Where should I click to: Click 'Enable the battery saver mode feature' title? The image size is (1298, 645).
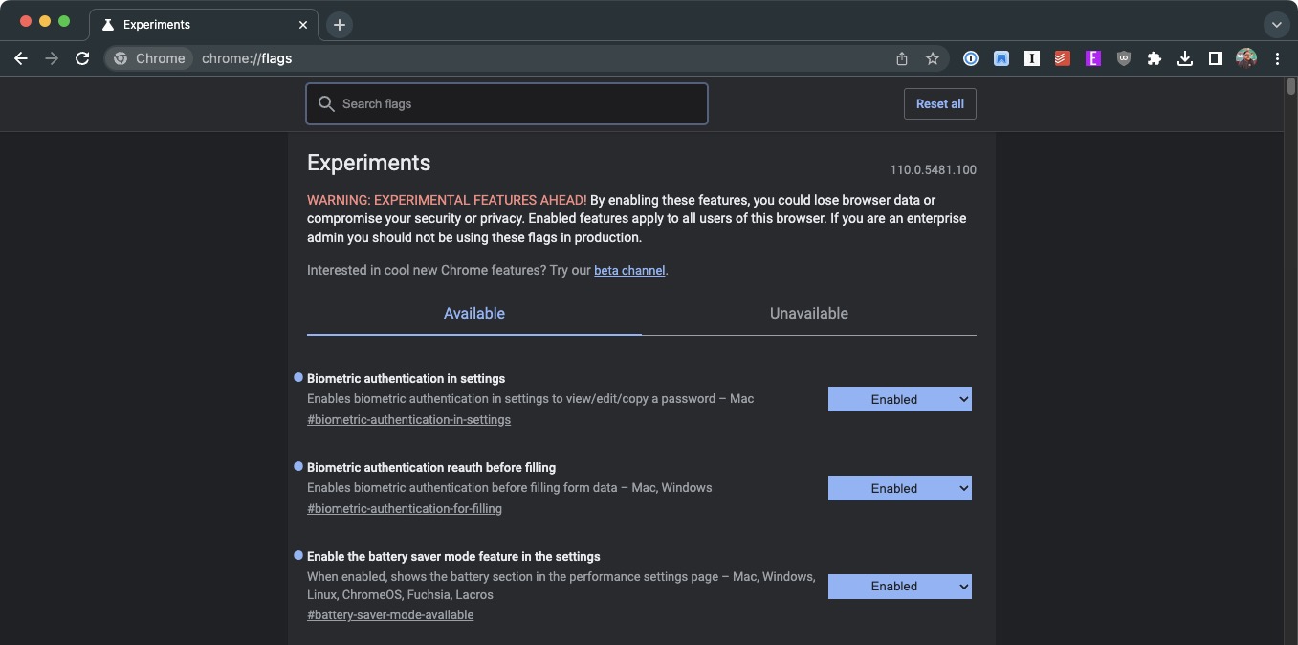453,557
